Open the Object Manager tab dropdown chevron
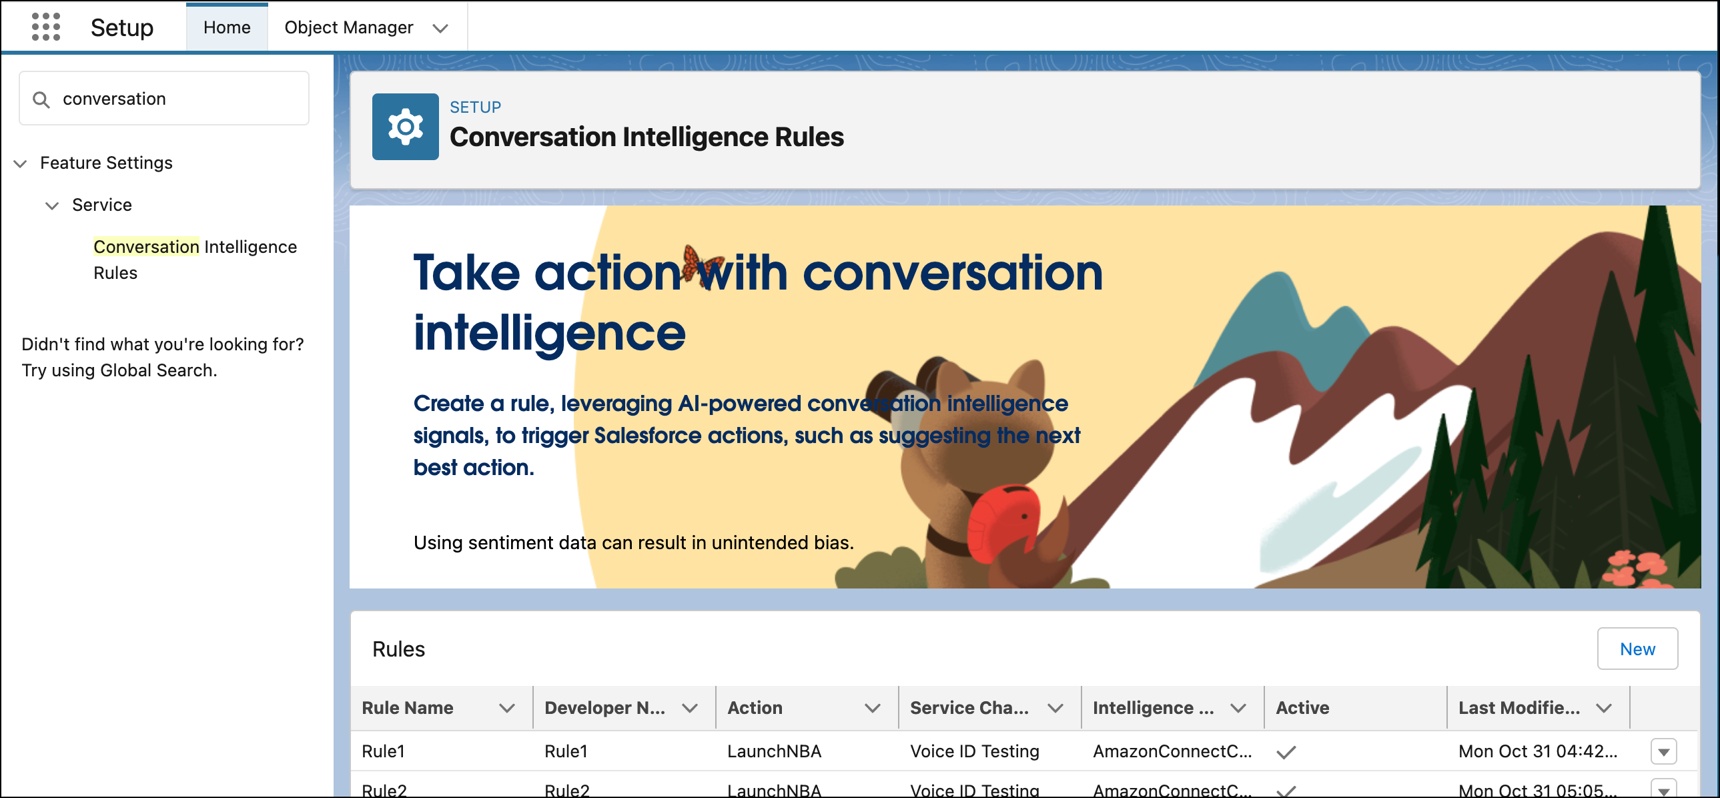This screenshot has width=1720, height=798. [x=440, y=28]
